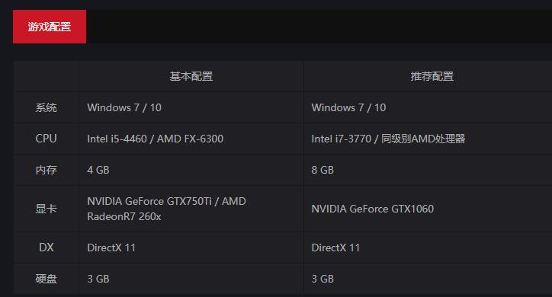Screen dimensions: 552x297
Task: Click the 4 GB basic memory cell
Action: click(x=191, y=170)
